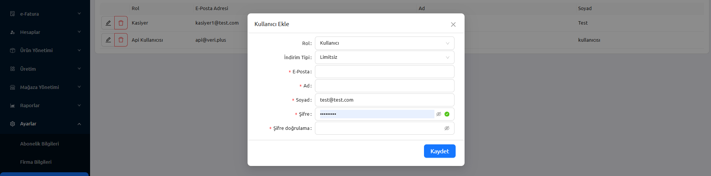Open Hesaplar menu item
The image size is (711, 176).
(45, 32)
